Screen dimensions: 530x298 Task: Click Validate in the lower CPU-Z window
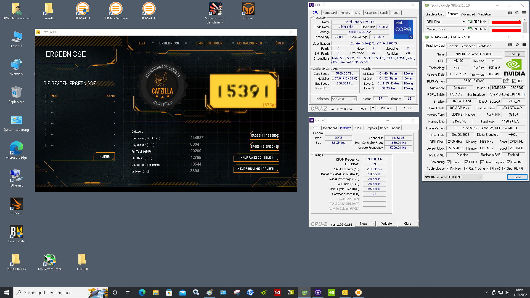coord(386,223)
